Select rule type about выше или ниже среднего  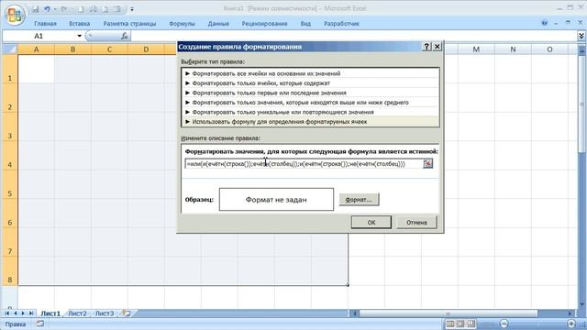(310, 103)
